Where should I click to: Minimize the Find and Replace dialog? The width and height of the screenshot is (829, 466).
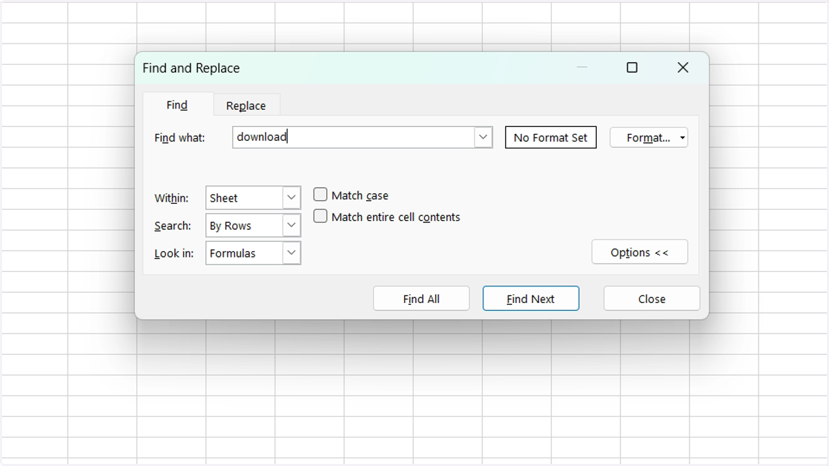point(582,68)
